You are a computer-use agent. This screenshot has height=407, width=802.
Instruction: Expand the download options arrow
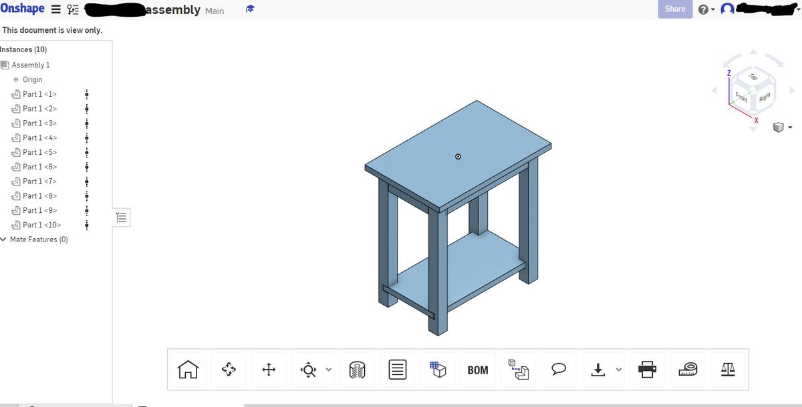click(618, 369)
